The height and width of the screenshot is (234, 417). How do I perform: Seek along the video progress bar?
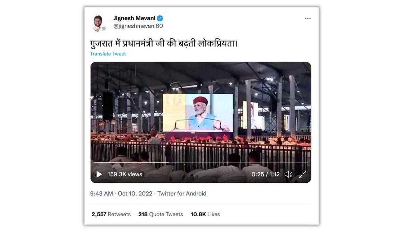coord(201,163)
